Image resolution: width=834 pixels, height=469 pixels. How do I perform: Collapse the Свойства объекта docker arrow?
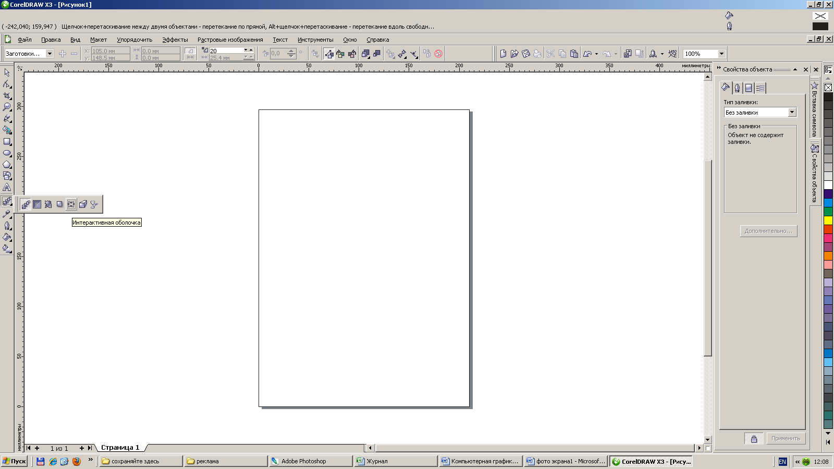[x=795, y=69]
